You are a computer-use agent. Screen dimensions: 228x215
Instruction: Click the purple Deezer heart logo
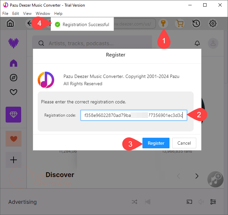13,43
